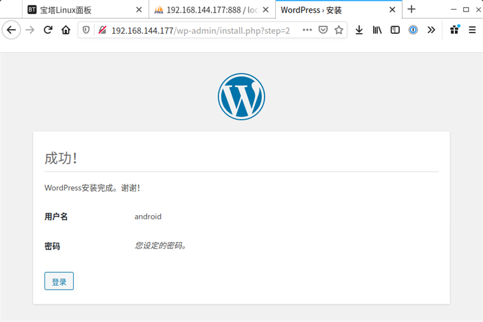Viewport: 483px width, 322px height.
Task: Open the 1Password extension
Action: [413, 30]
